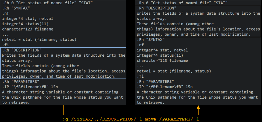The image size is (262, 122).
Task: Click the highlighted DESCRIPTION block in right pane
Action: 198,21
